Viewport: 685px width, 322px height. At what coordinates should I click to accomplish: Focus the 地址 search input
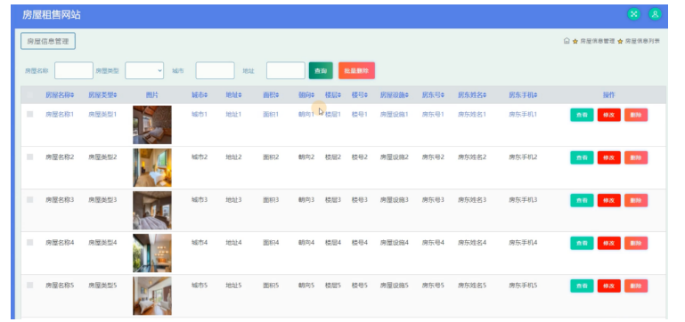tap(286, 70)
